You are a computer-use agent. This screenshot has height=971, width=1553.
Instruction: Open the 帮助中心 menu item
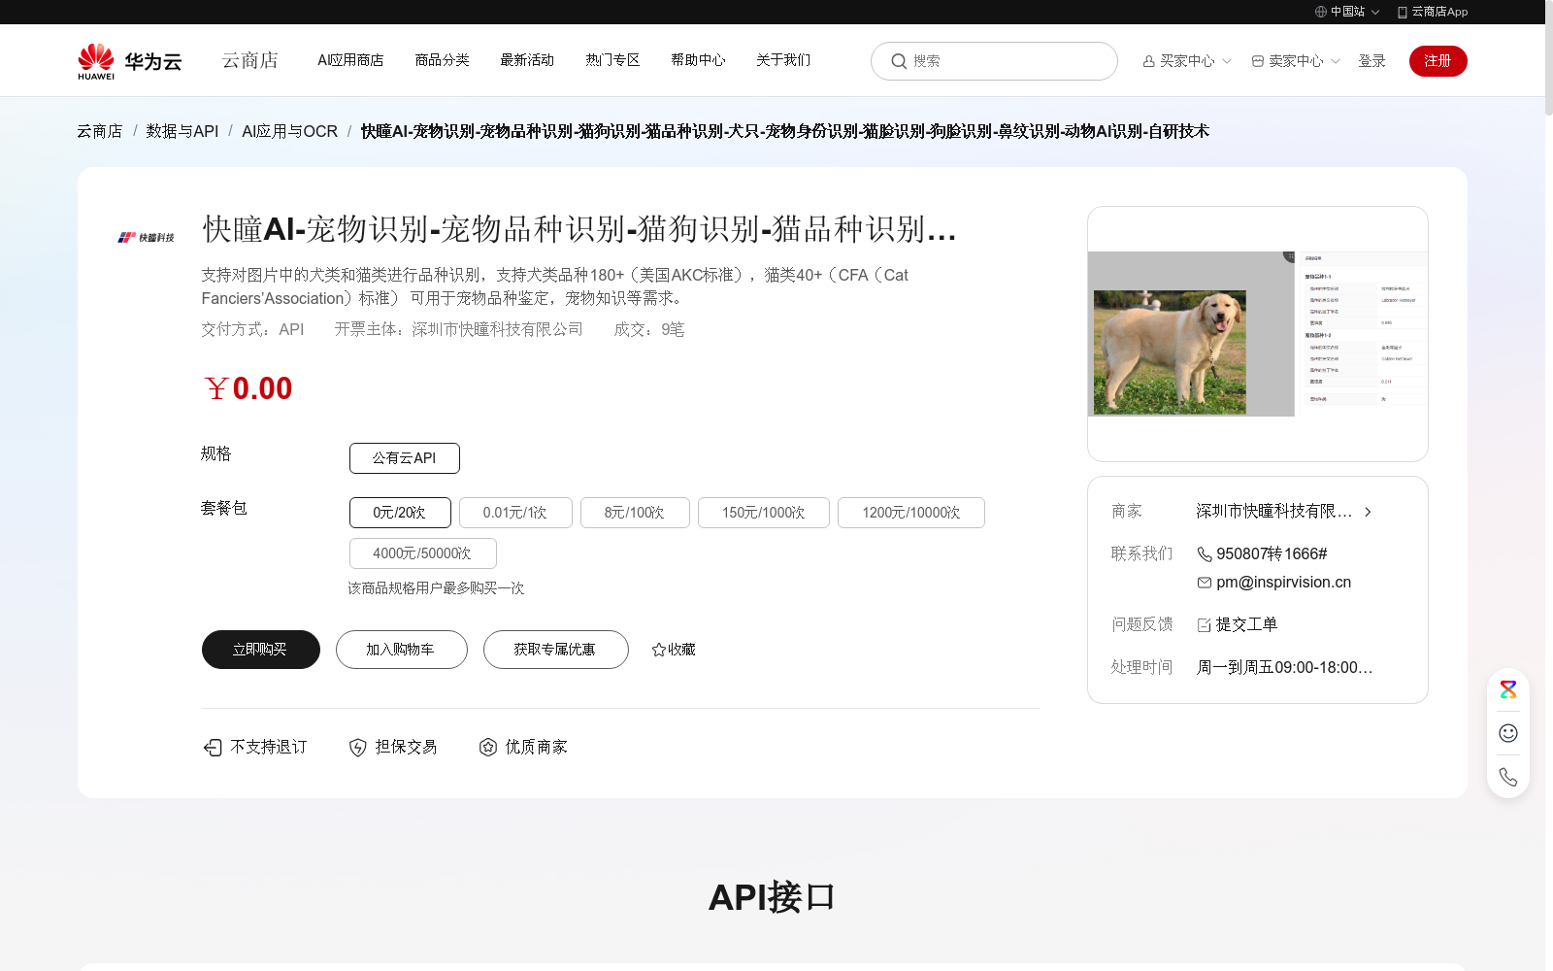[x=698, y=60]
